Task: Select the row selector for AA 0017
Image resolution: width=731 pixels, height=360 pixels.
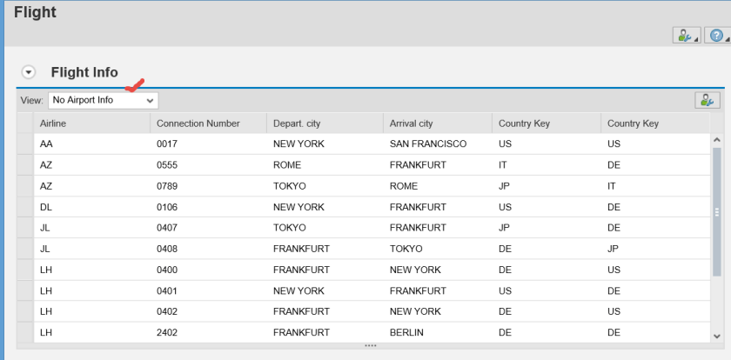Action: pos(23,143)
